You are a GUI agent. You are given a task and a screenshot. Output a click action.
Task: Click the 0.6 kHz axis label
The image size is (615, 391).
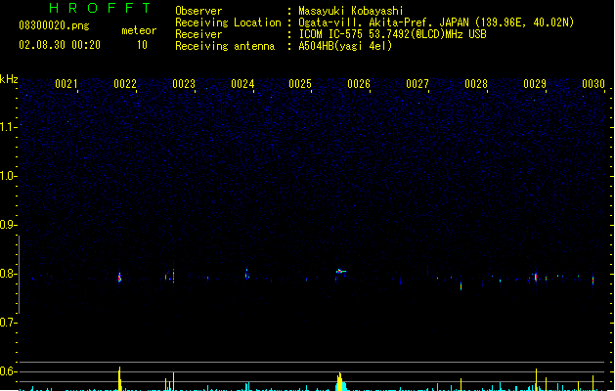click(x=8, y=371)
